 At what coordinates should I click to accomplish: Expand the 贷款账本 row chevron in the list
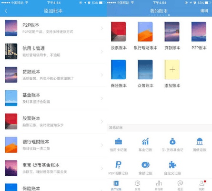click(x=102, y=75)
